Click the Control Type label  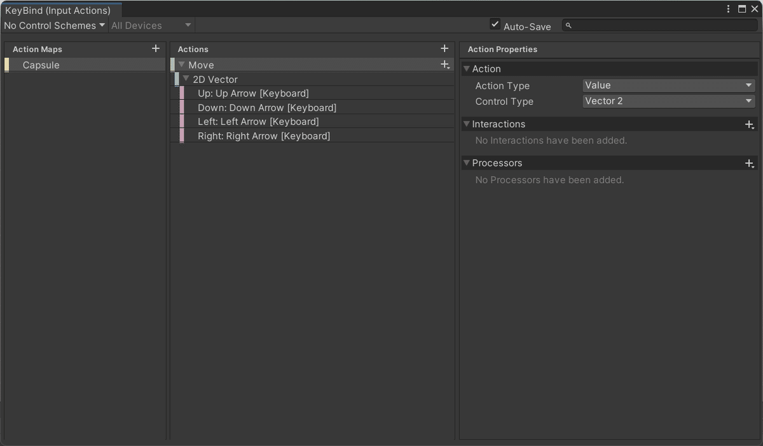[504, 102]
